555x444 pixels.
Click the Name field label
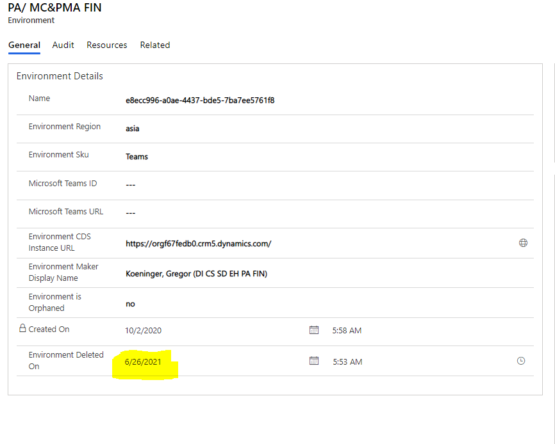tap(39, 98)
